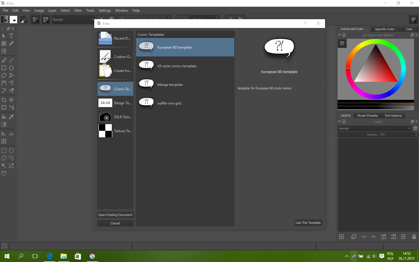The image size is (419, 262).
Task: Open the Settings menu
Action: (x=104, y=10)
